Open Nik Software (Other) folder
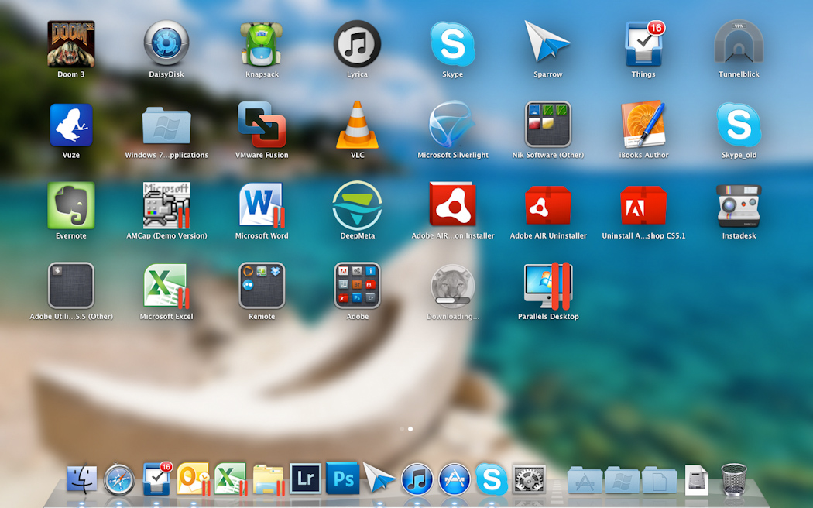 [547, 125]
